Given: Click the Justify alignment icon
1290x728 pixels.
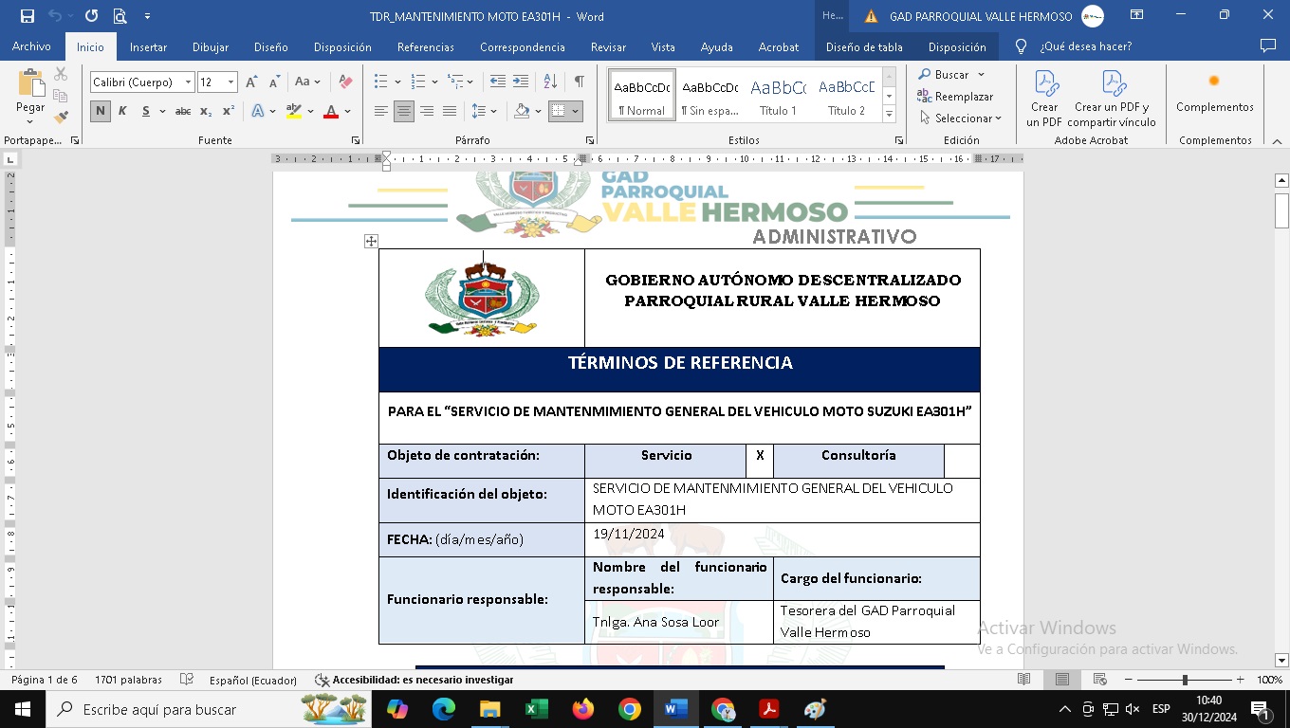Looking at the screenshot, I should (x=450, y=112).
